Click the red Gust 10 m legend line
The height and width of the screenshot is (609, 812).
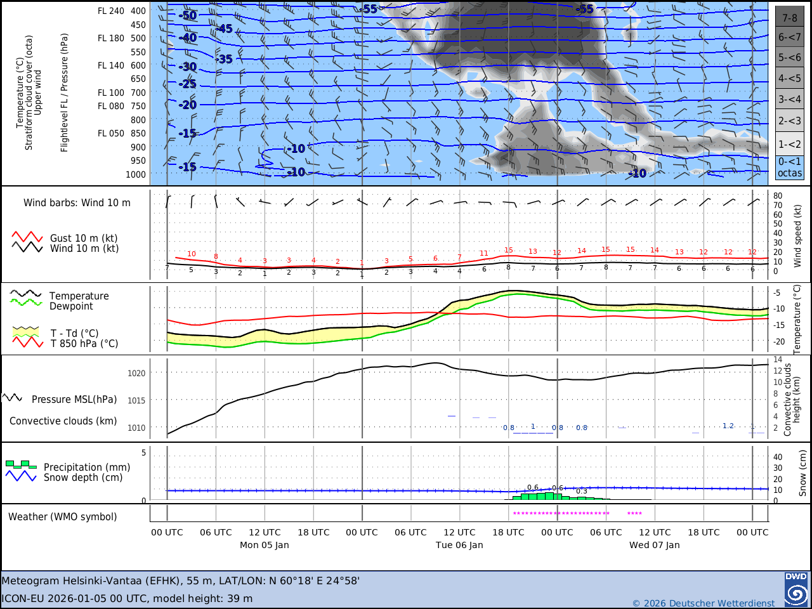(x=27, y=237)
